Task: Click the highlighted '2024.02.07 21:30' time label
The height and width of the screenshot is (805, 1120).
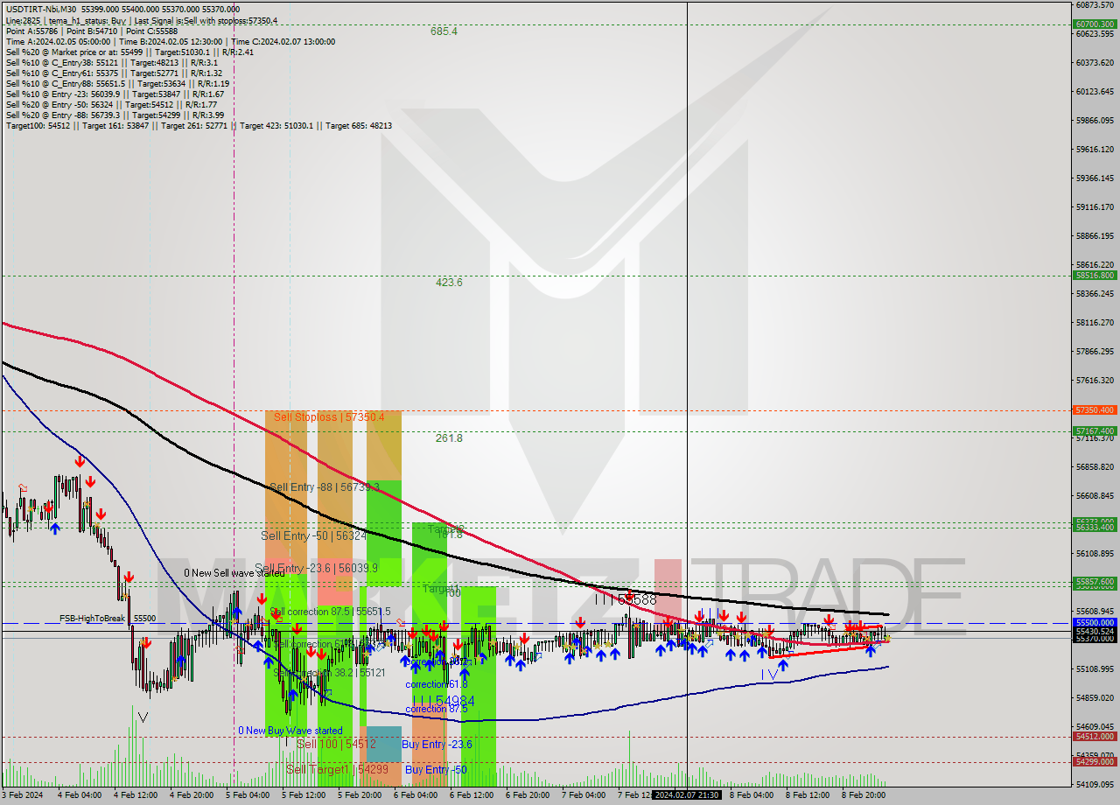Action: 687,795
